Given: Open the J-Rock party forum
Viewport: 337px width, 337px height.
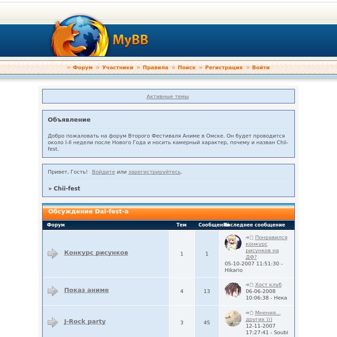Looking at the screenshot, I should click(x=85, y=321).
